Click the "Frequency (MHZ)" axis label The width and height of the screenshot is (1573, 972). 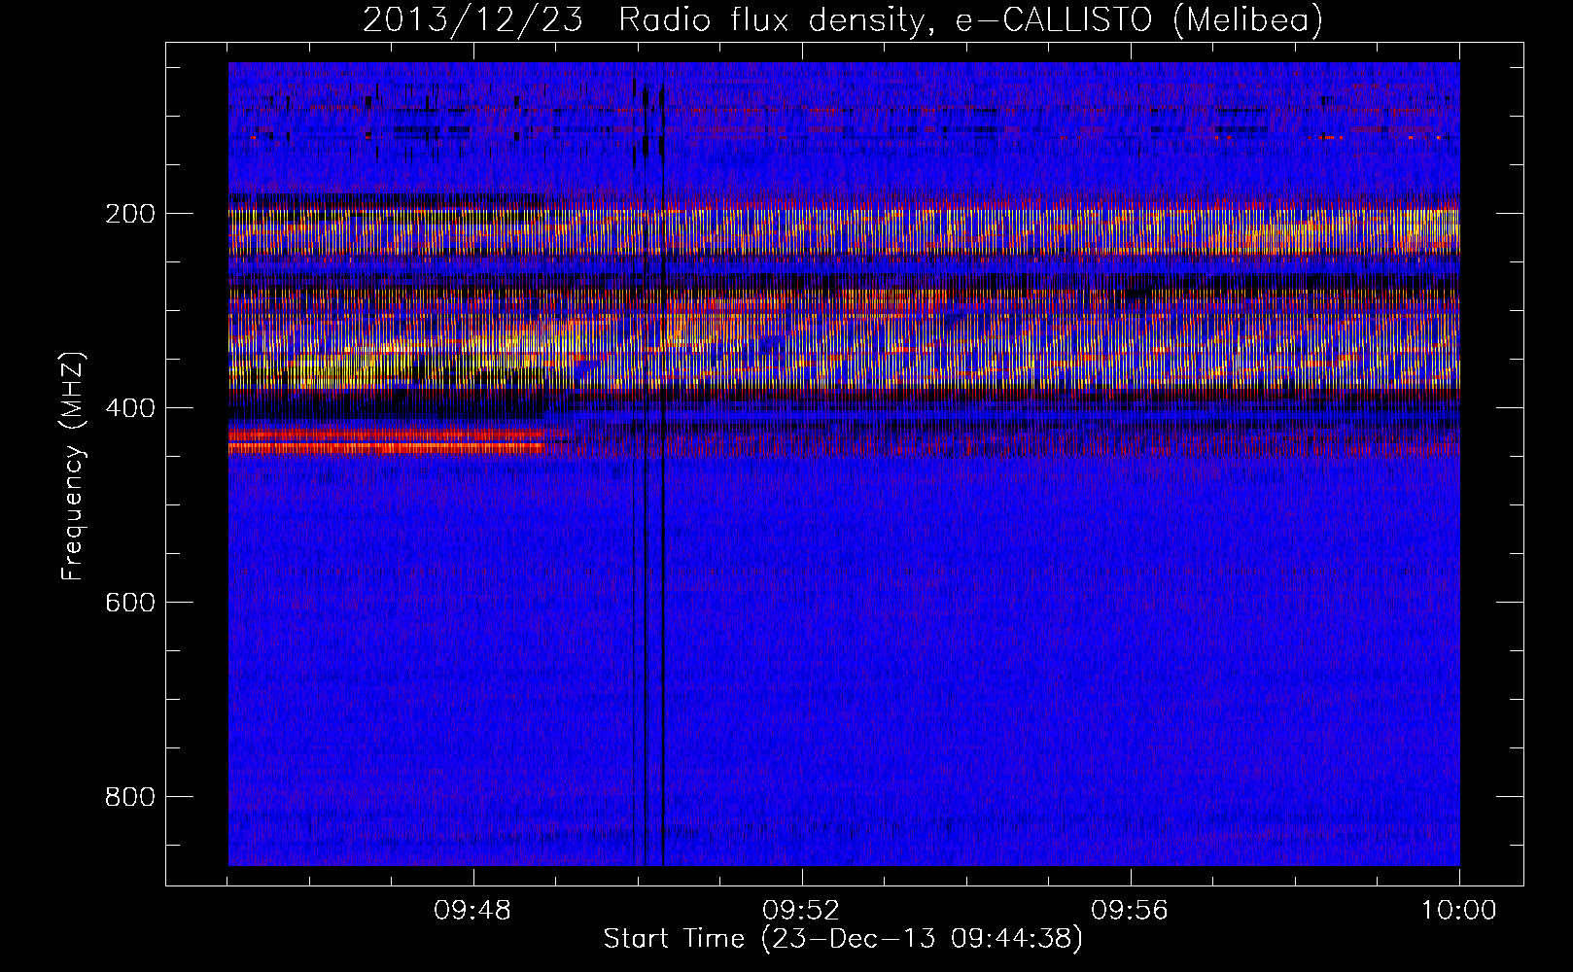point(73,467)
